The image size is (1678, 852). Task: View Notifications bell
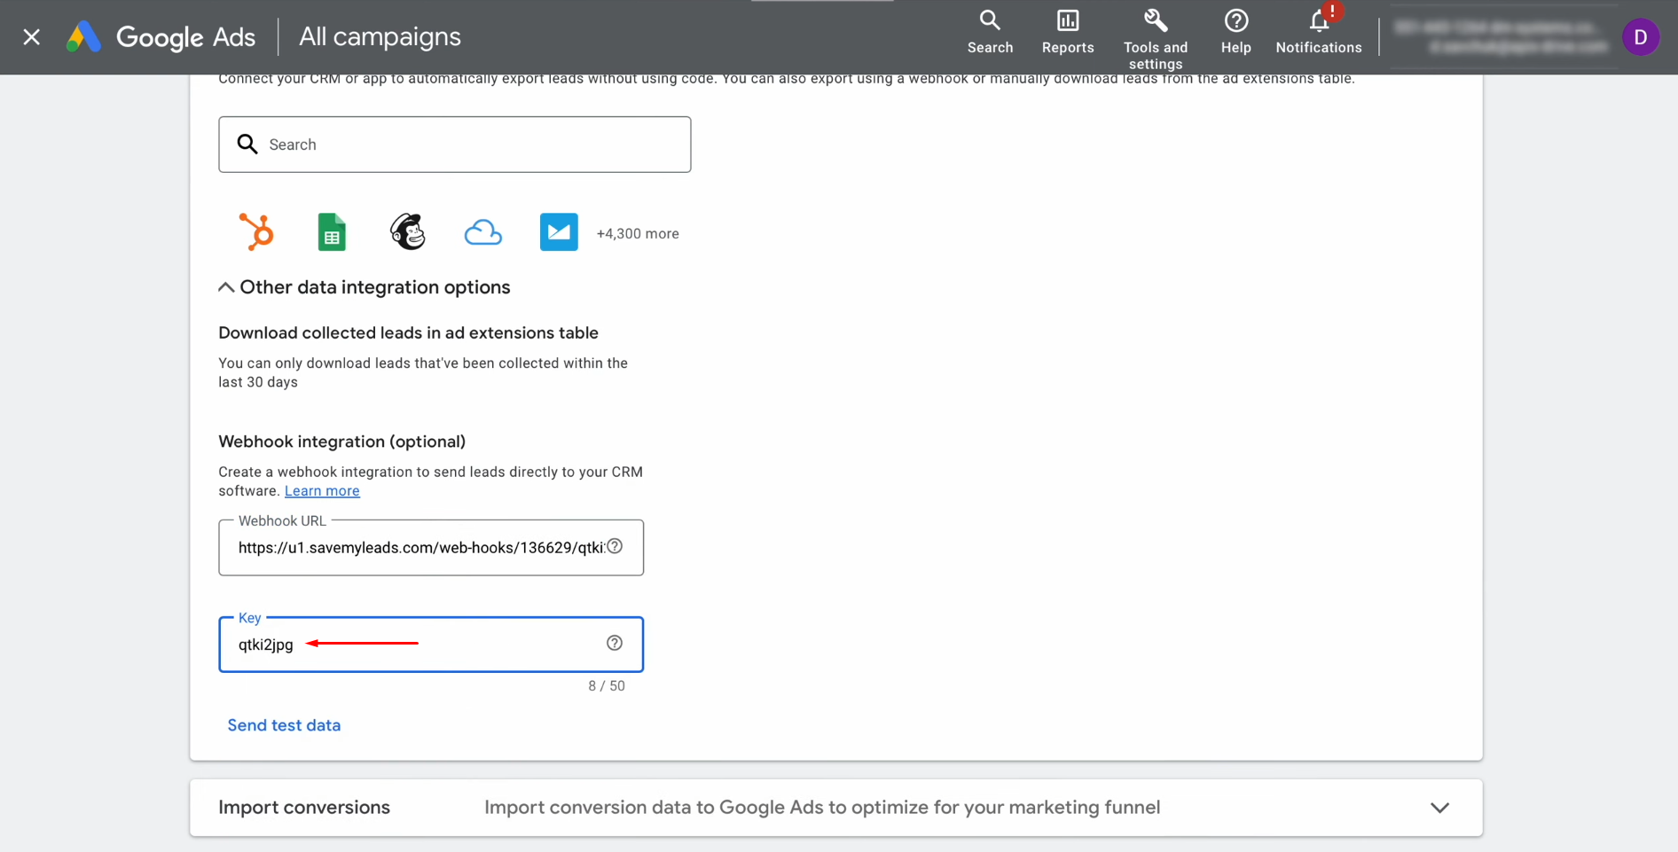tap(1319, 33)
